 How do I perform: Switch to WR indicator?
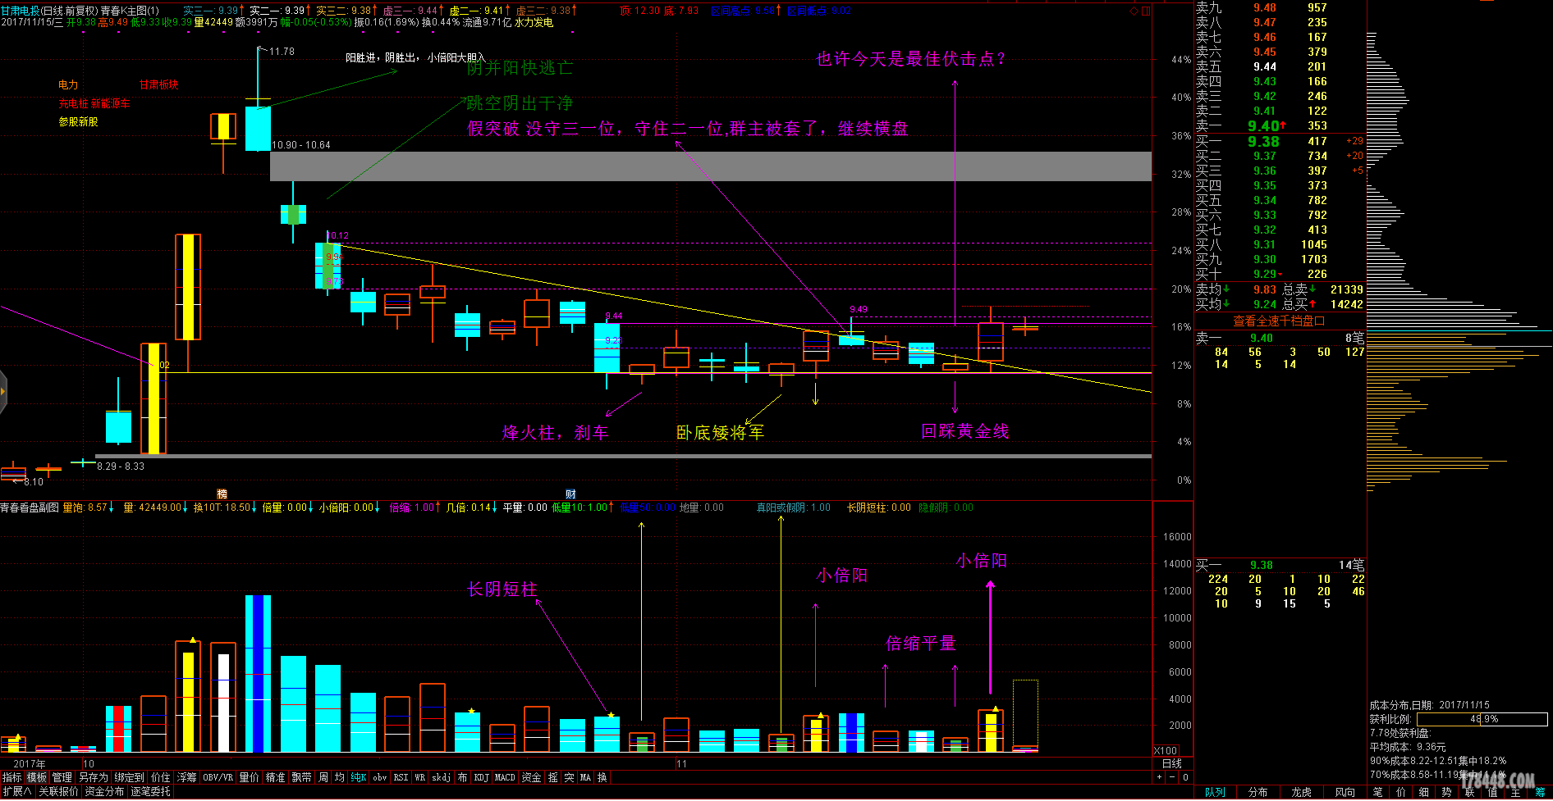[419, 777]
